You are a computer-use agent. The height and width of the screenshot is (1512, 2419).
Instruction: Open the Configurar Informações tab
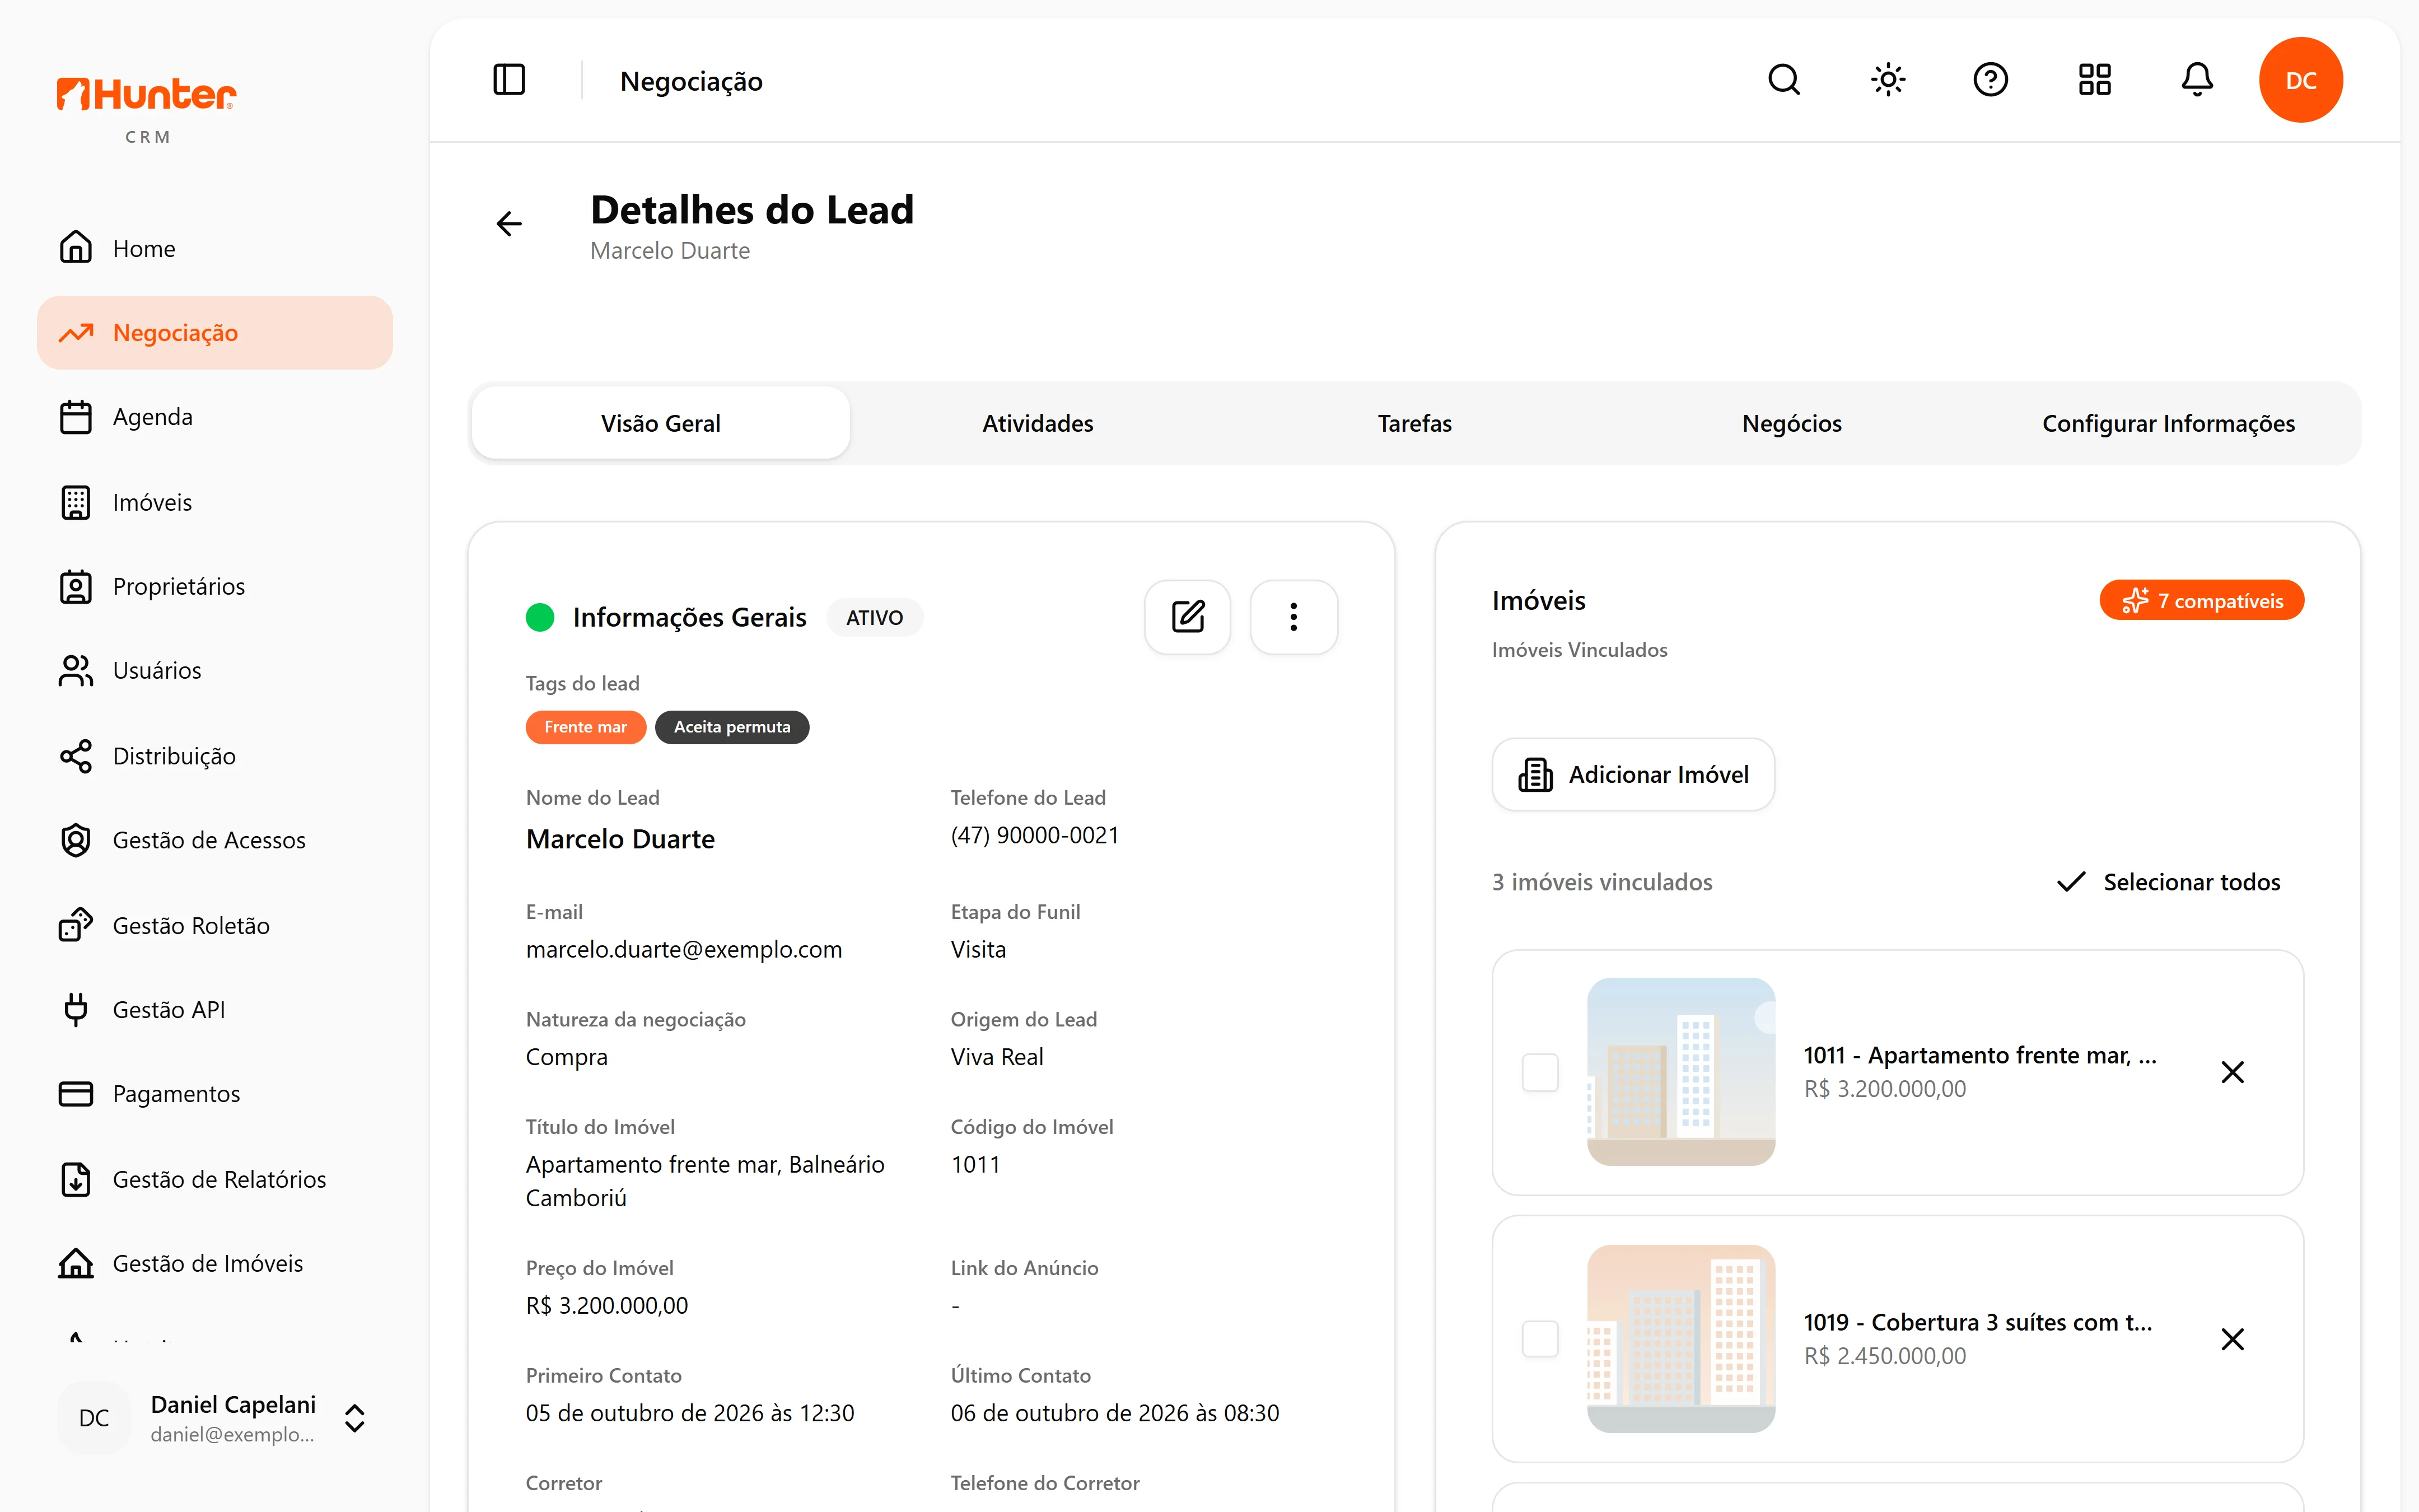pos(2168,423)
